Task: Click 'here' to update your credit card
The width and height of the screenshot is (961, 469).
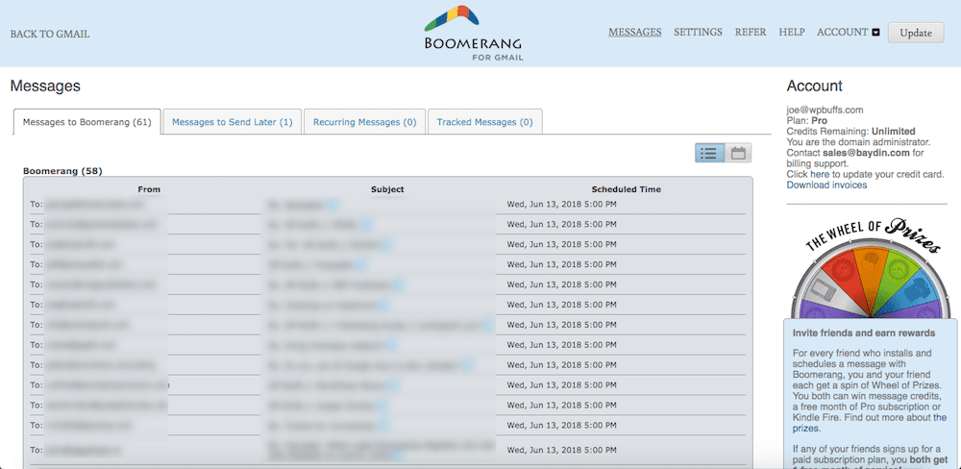Action: (820, 174)
